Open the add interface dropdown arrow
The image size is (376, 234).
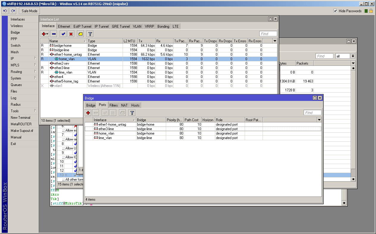click(47, 34)
